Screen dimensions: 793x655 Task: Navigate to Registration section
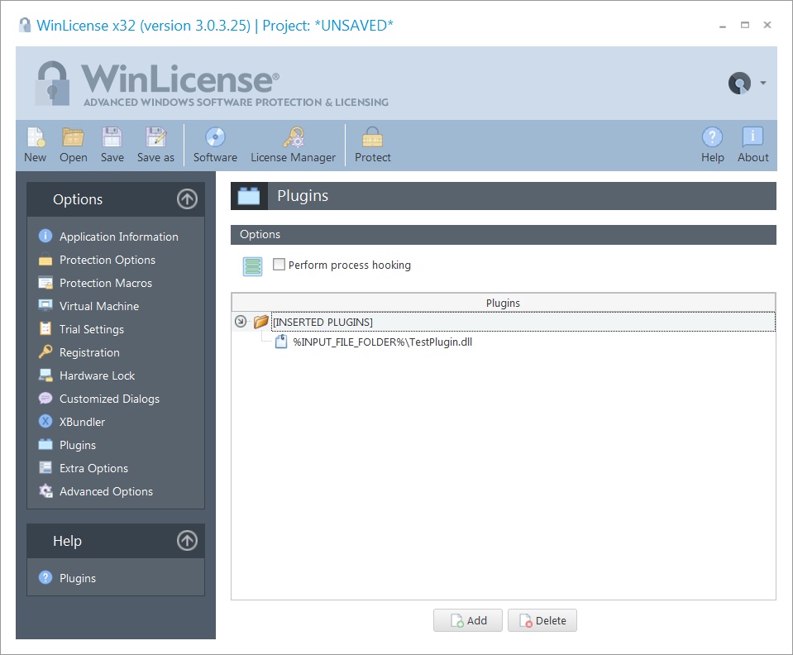tap(89, 352)
